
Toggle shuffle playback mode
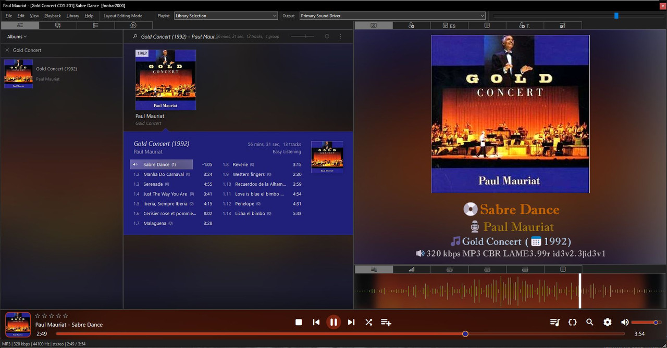click(369, 323)
